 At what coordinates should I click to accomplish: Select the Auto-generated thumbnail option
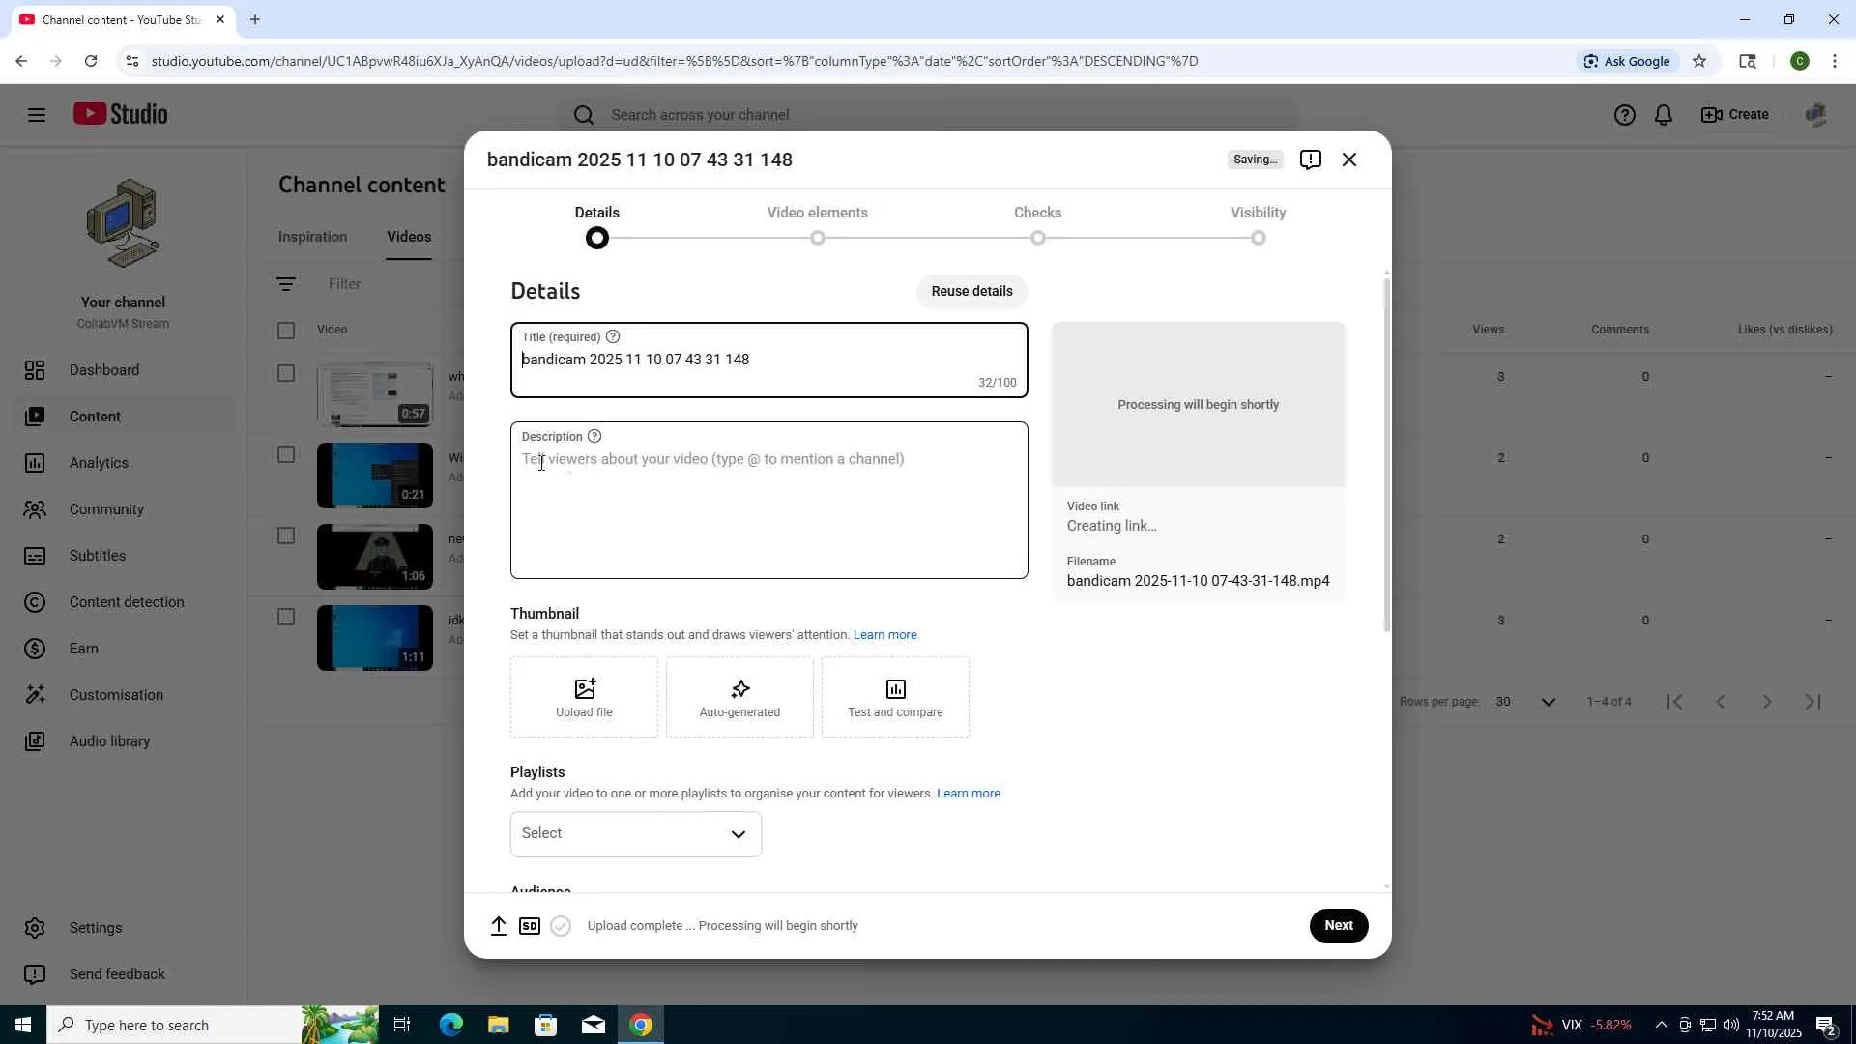point(739,697)
